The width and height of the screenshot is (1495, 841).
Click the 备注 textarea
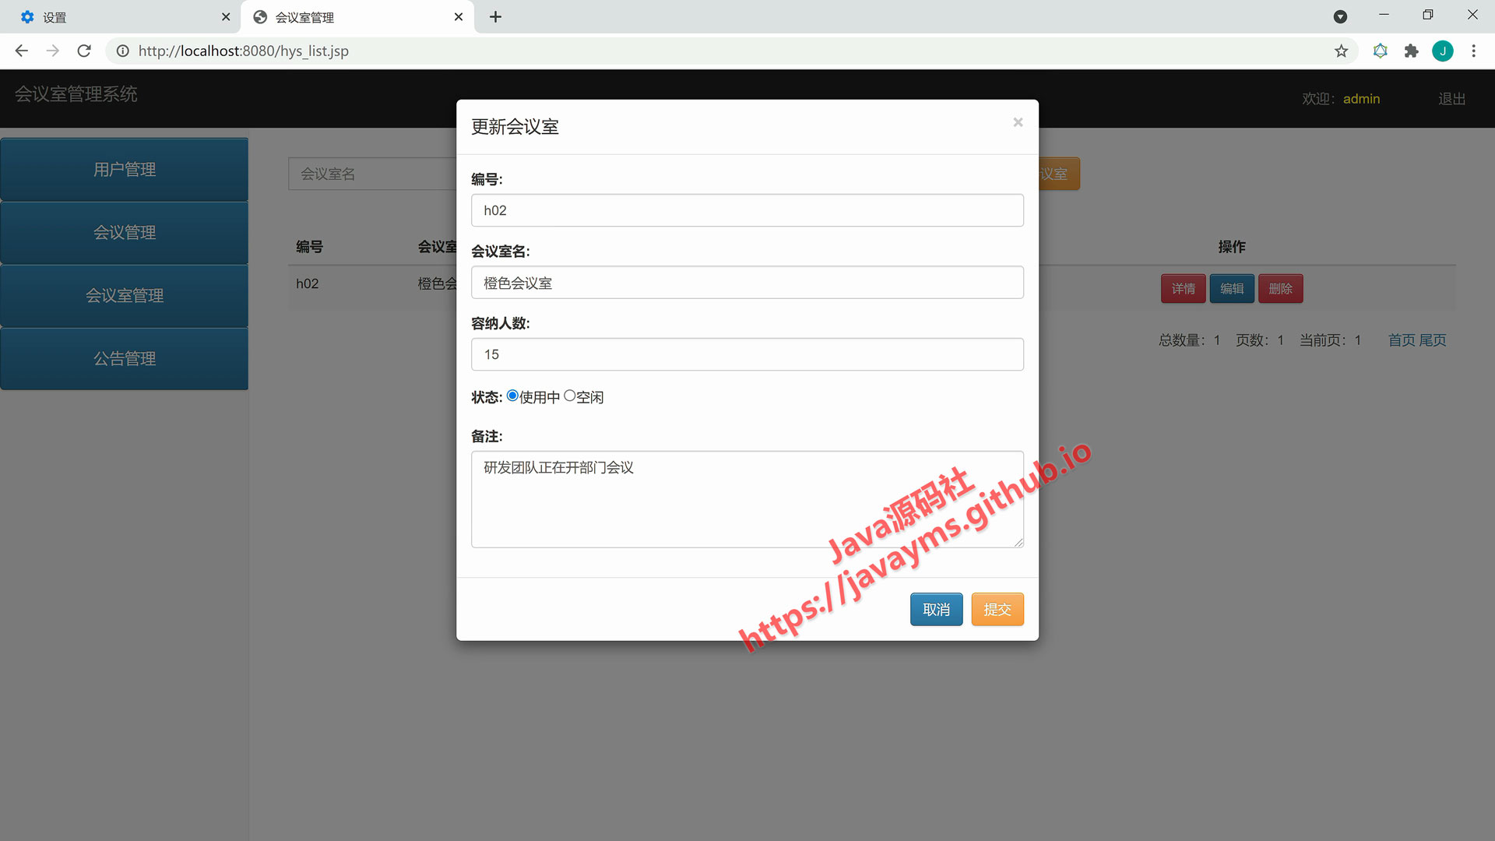(x=747, y=499)
